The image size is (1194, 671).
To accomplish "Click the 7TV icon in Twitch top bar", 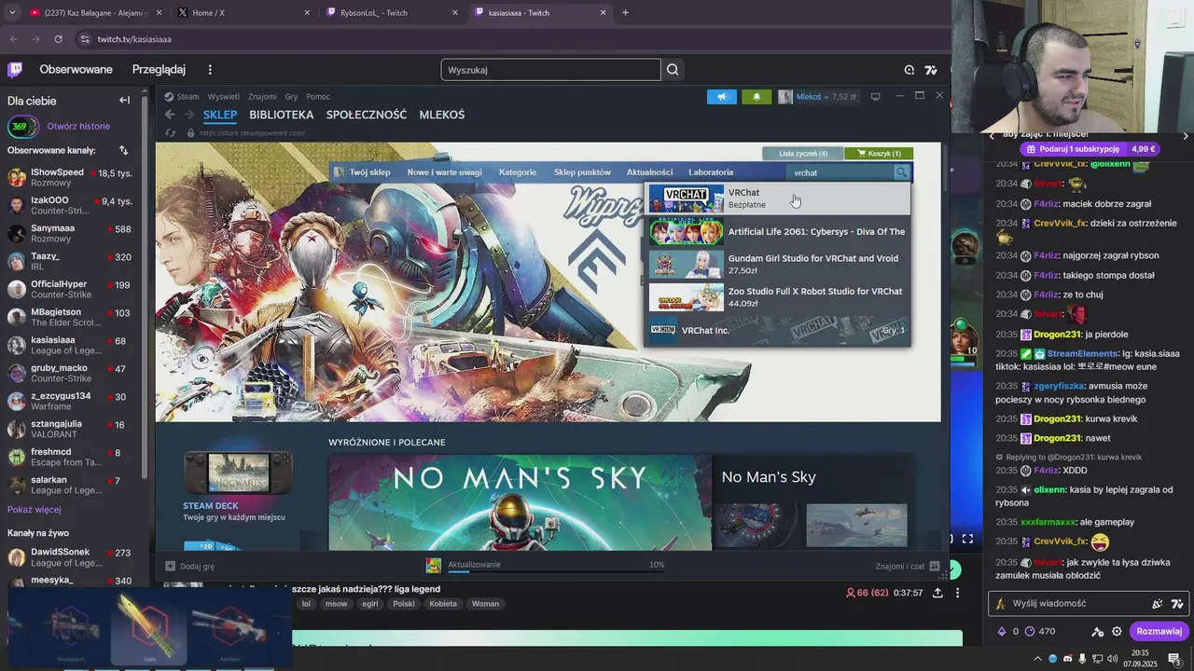I will (931, 70).
